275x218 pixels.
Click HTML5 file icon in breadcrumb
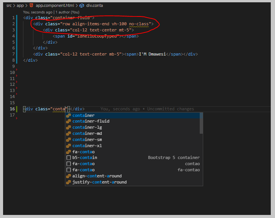[31, 5]
